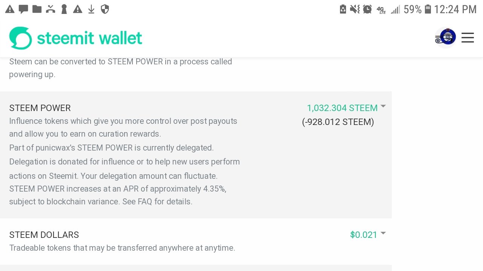483x271 pixels.
Task: Open the hamburger menu
Action: point(468,38)
